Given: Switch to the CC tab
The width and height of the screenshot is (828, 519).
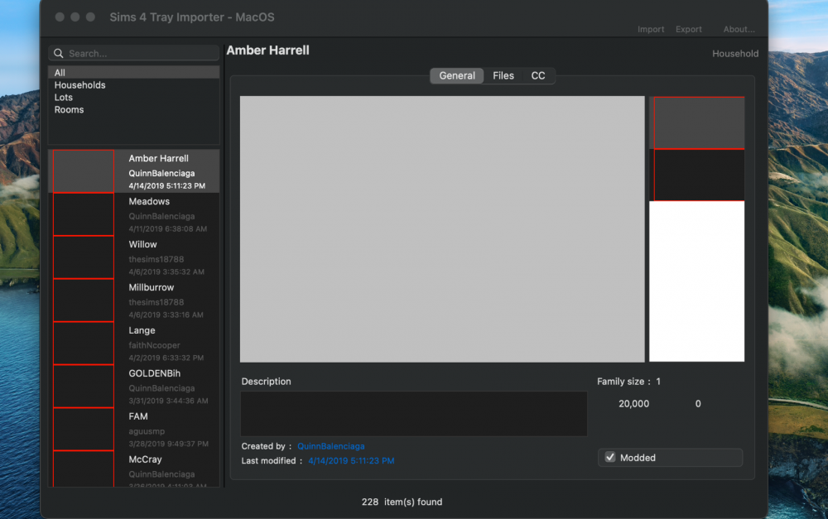Looking at the screenshot, I should [x=537, y=75].
